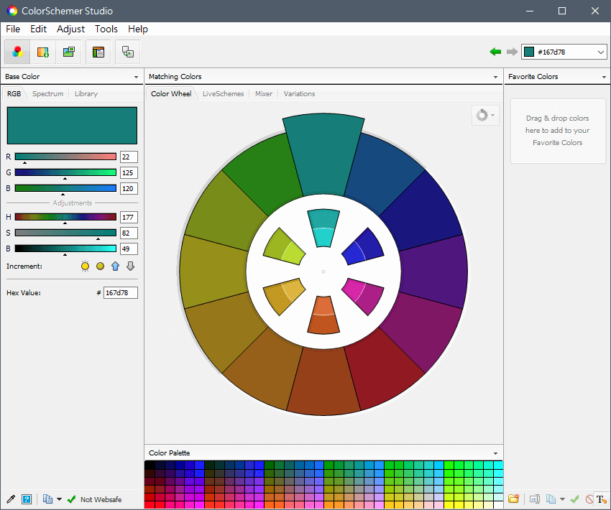This screenshot has height=510, width=611.
Task: Expand the Base Color panel menu
Action: [x=136, y=77]
